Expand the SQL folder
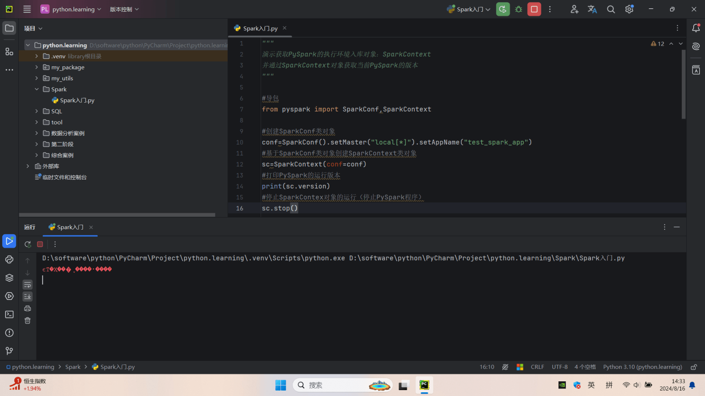This screenshot has width=705, height=396. click(x=37, y=111)
